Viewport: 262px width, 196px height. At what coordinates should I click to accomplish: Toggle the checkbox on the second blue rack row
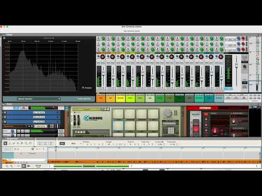pos(5,117)
